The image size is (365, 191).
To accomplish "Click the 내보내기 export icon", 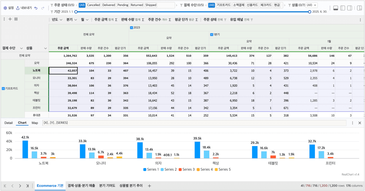I will pos(18,8).
